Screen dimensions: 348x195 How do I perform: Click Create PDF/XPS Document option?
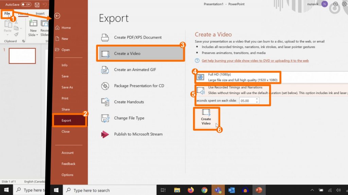(138, 37)
